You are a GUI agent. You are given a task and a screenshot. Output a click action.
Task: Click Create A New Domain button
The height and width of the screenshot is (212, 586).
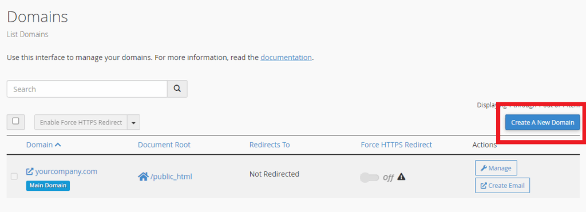click(x=543, y=122)
